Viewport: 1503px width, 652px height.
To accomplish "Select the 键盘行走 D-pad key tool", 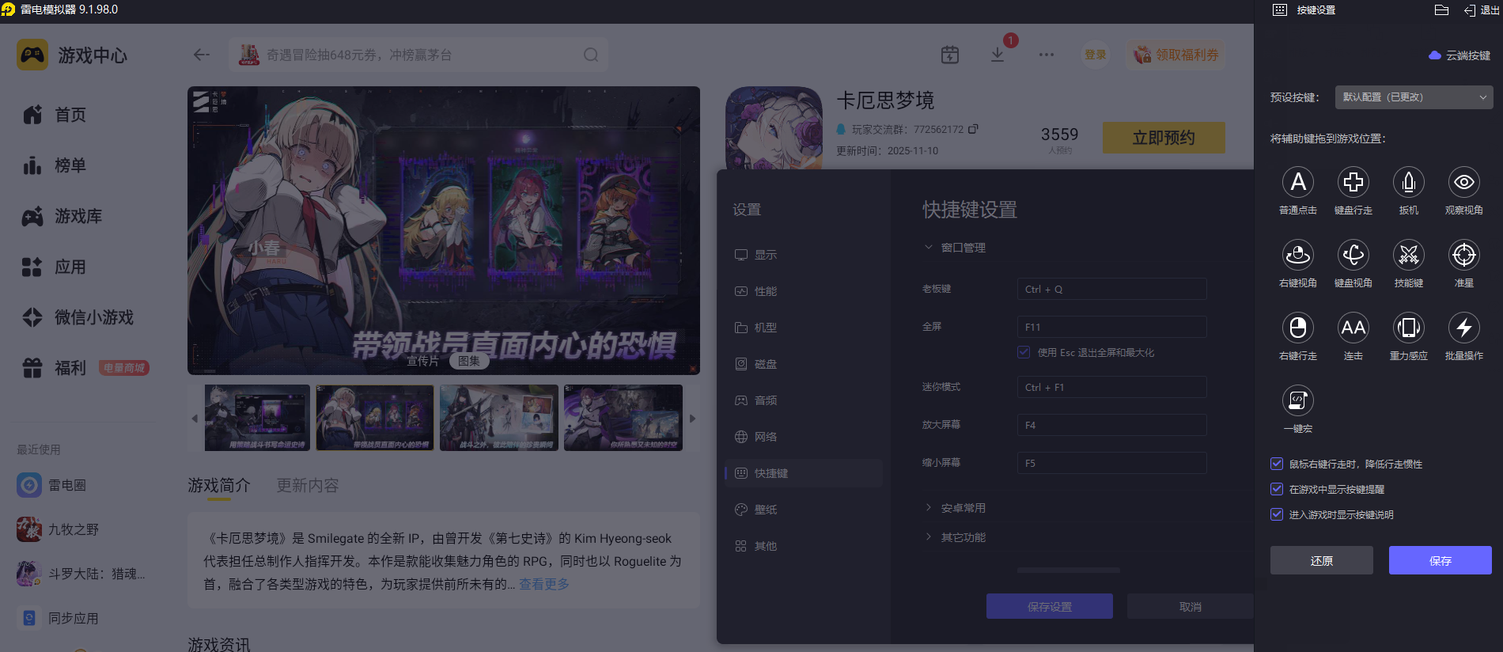I will click(x=1353, y=182).
